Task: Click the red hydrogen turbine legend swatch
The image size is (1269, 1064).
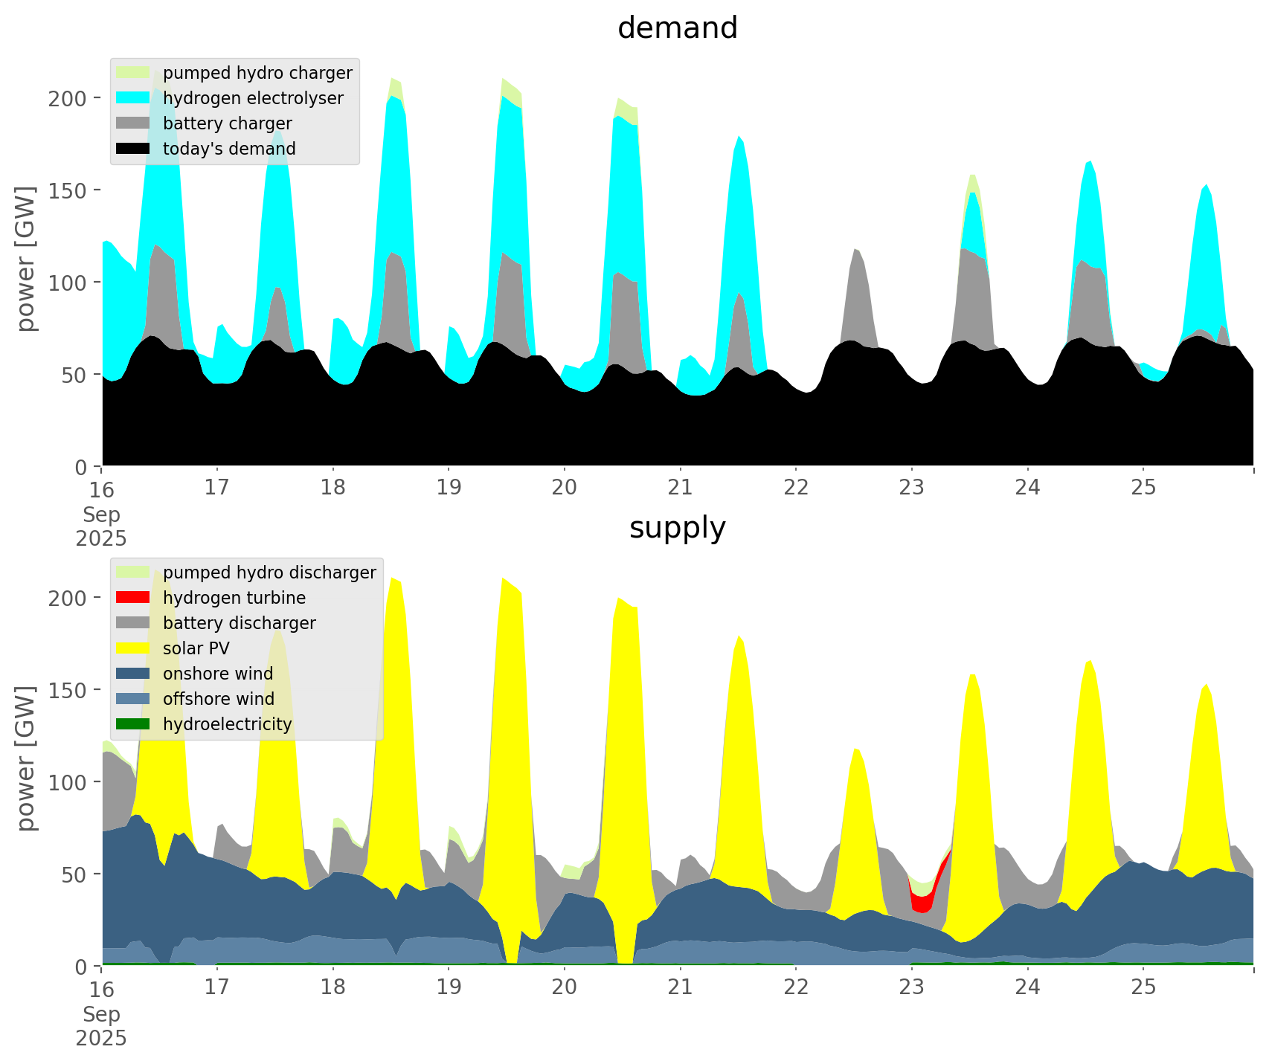Action: point(133,598)
